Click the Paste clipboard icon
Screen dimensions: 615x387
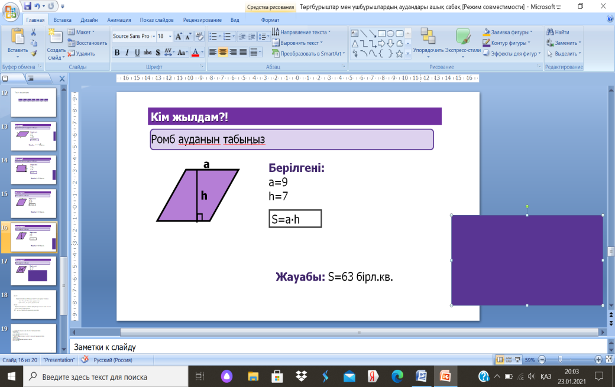[18, 37]
